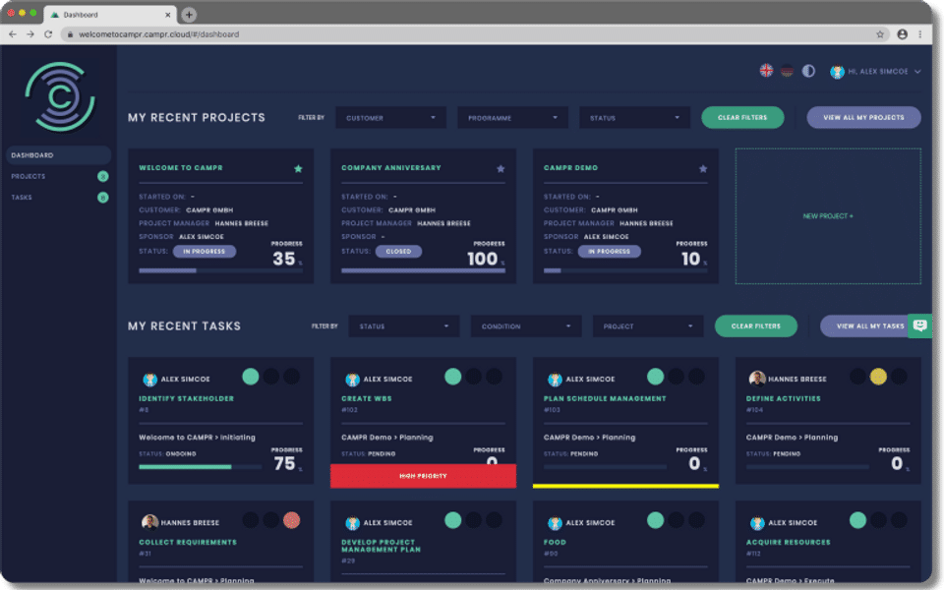Image resolution: width=944 pixels, height=590 pixels.
Task: Create a new project with New Project +
Action: tap(828, 216)
